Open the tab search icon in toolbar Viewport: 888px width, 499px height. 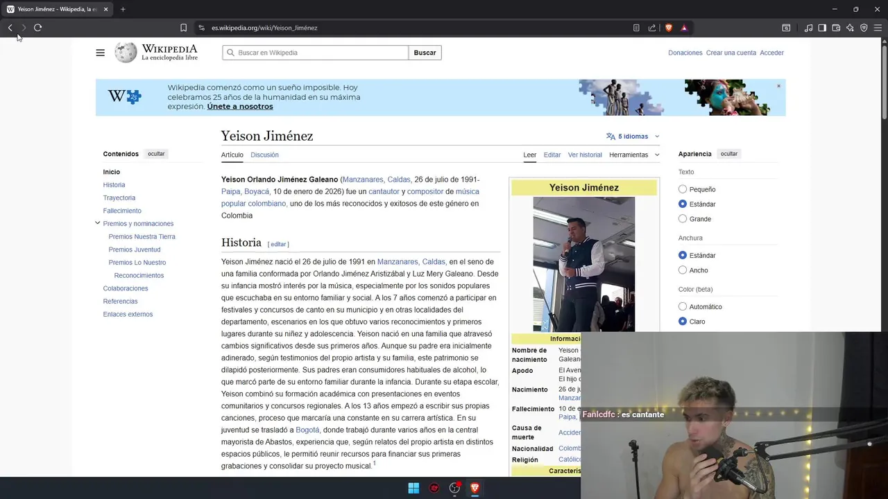coord(786,28)
